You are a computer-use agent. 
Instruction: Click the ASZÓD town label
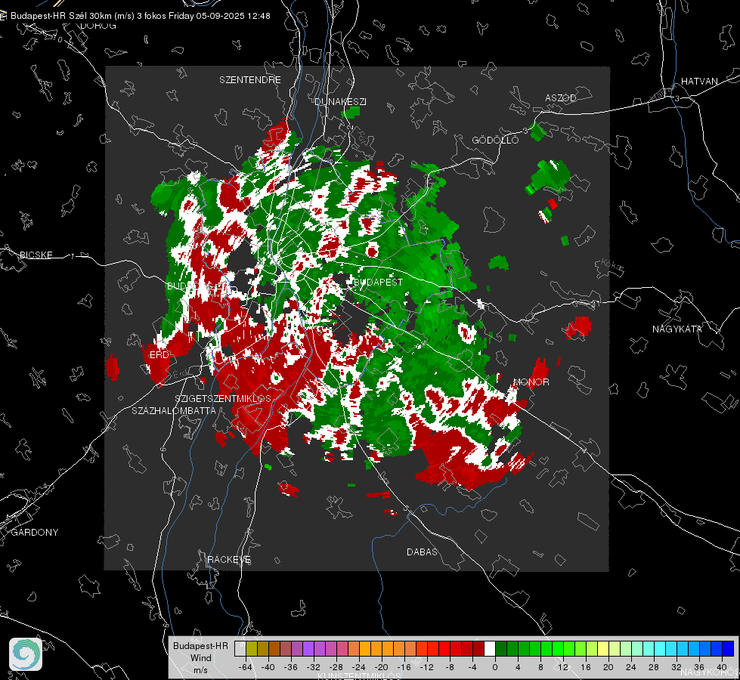[x=561, y=98]
